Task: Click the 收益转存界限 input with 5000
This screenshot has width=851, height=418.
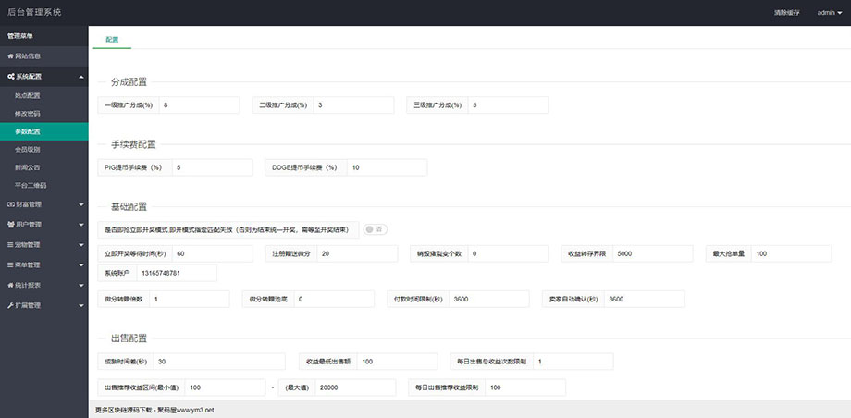Action: [653, 253]
